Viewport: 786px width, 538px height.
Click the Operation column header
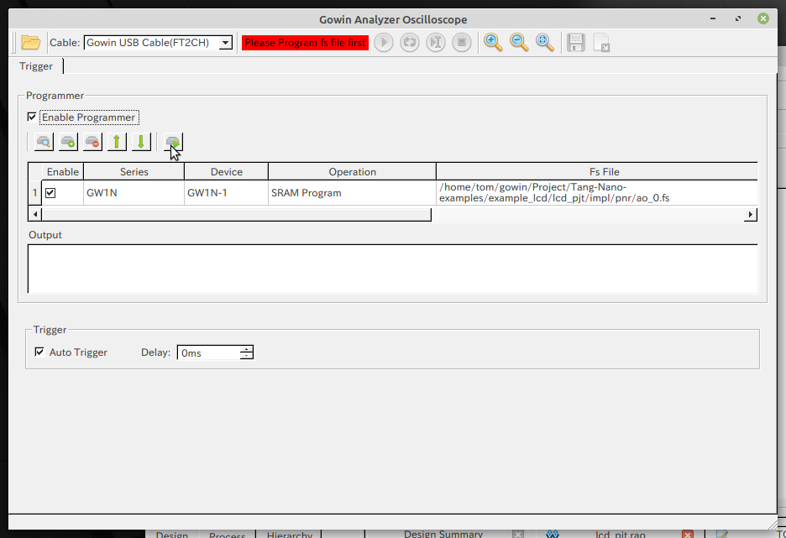tap(352, 172)
